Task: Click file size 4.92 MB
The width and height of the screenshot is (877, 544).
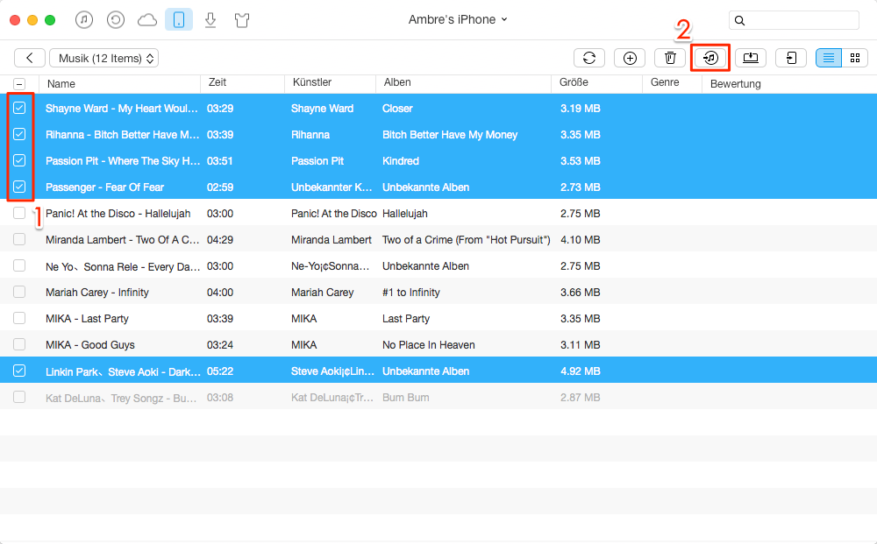Action: click(x=580, y=371)
